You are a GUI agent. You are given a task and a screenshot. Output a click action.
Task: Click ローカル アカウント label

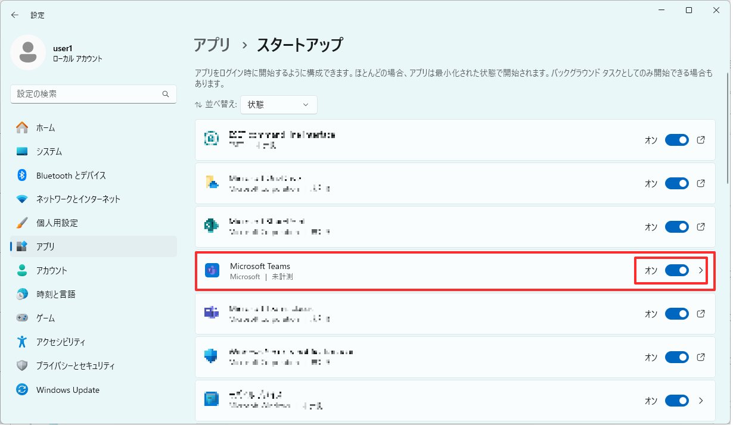pos(77,59)
